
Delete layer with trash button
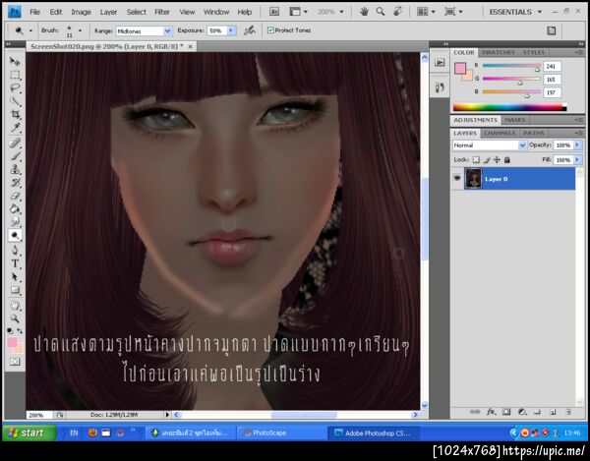[x=568, y=412]
